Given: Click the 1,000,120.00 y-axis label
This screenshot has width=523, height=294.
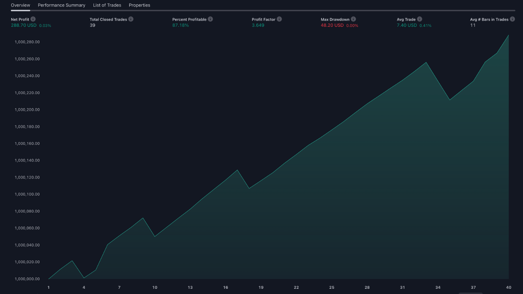Looking at the screenshot, I should [x=27, y=177].
